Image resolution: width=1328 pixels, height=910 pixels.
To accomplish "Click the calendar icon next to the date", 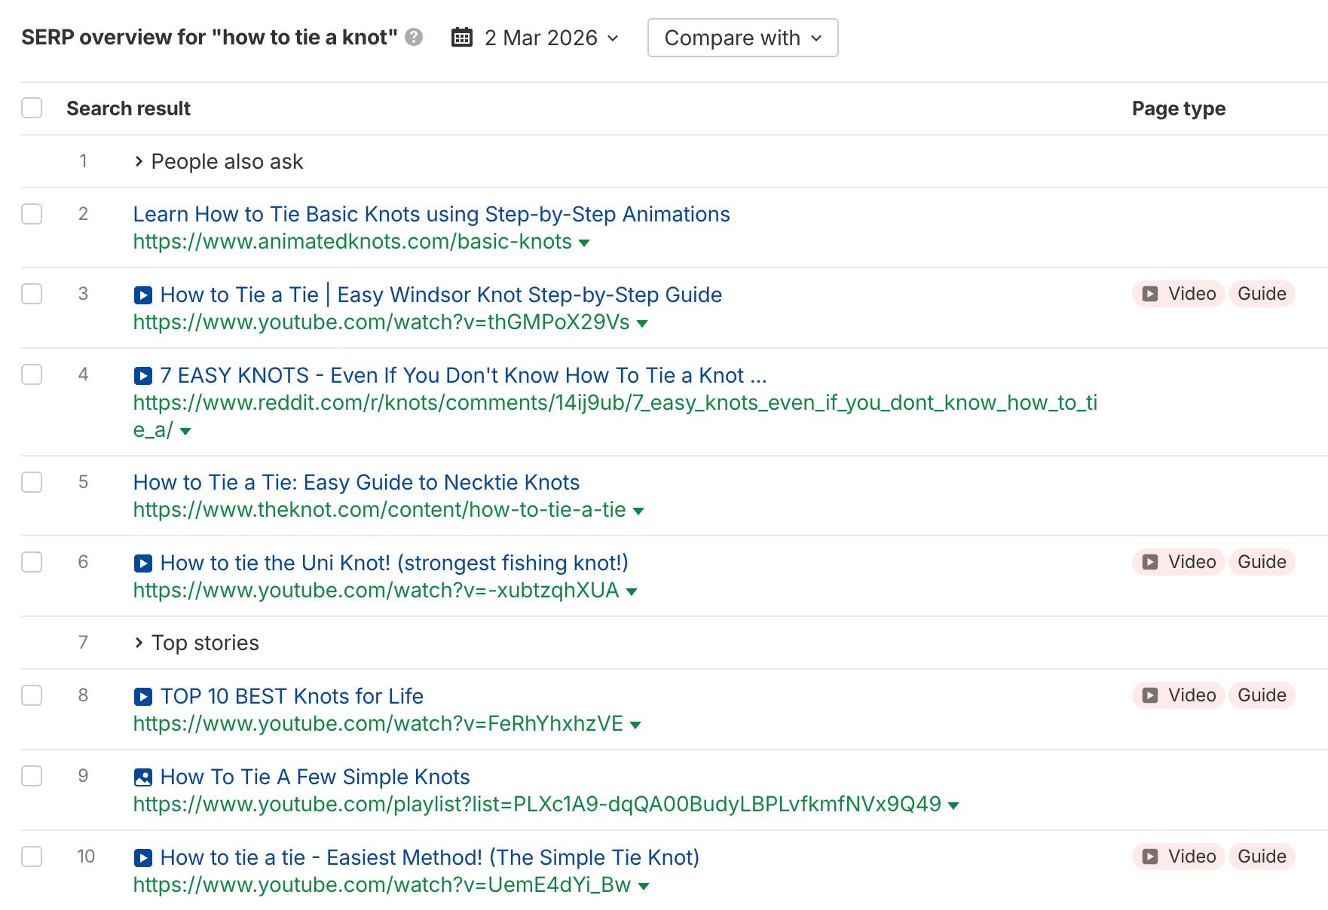I will (x=461, y=37).
